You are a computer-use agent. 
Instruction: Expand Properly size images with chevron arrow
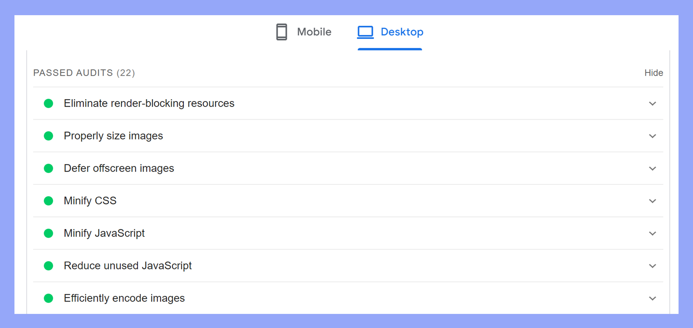pos(652,136)
